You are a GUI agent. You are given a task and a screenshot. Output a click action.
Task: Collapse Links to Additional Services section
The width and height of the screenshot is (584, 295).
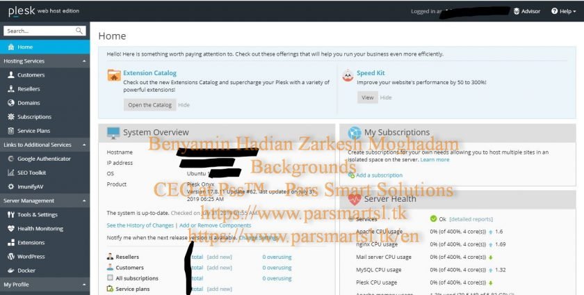84,145
